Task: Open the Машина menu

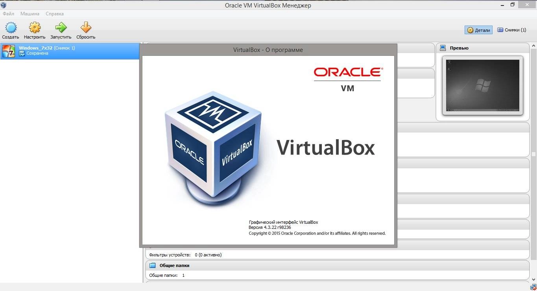Action: tap(30, 14)
